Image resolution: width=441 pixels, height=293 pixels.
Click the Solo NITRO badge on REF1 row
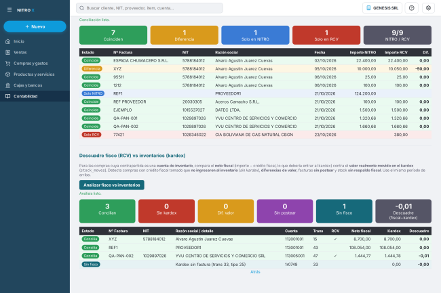tap(93, 93)
